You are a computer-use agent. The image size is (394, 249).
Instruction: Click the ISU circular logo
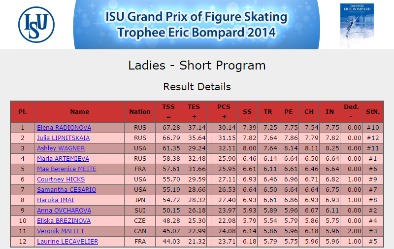click(36, 25)
